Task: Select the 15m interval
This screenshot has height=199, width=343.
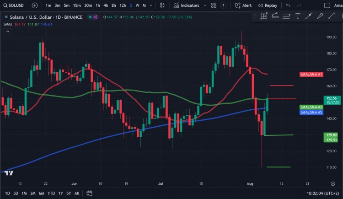Action: tap(77, 5)
